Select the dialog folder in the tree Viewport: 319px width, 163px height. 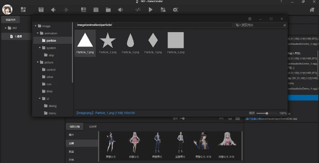(52, 106)
